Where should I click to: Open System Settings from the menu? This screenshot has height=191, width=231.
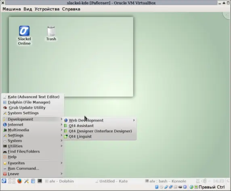pyautogui.click(x=33, y=113)
